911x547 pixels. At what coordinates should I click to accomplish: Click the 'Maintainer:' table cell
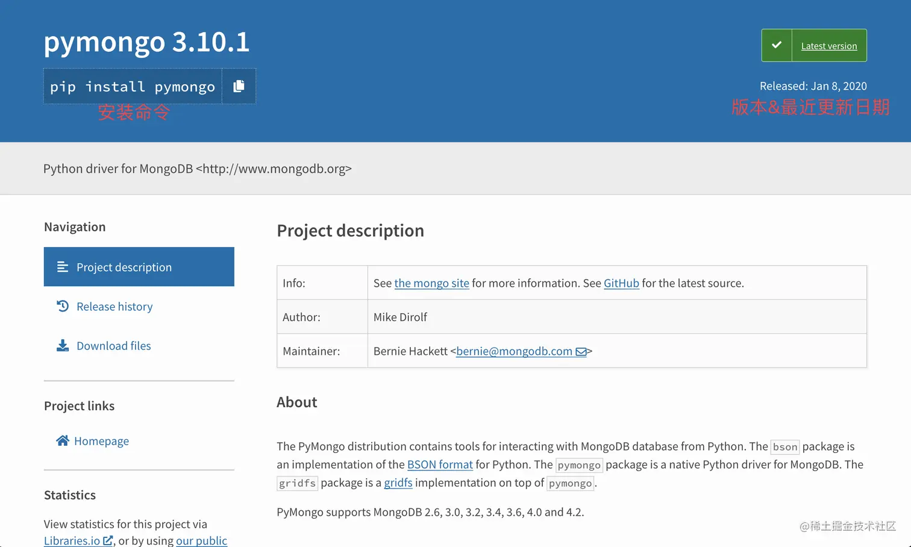click(322, 351)
